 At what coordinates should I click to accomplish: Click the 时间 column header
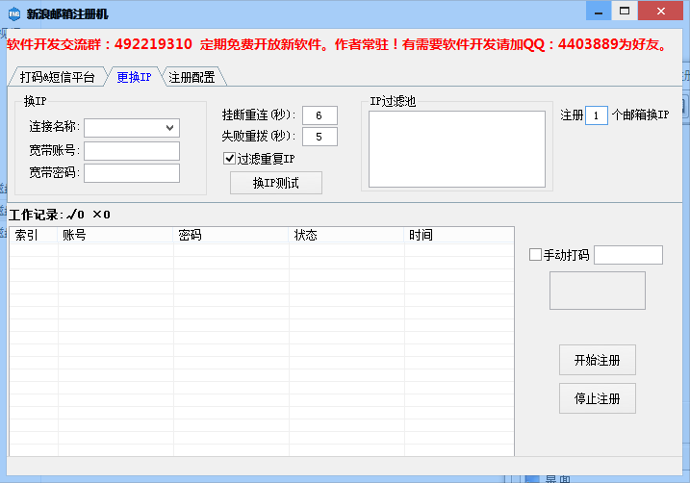tap(459, 235)
